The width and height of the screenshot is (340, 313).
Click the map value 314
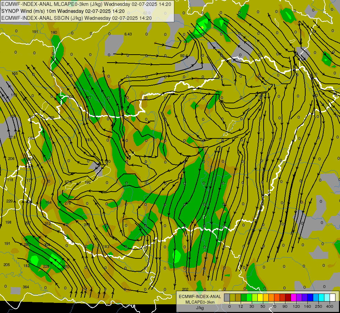click(87, 225)
